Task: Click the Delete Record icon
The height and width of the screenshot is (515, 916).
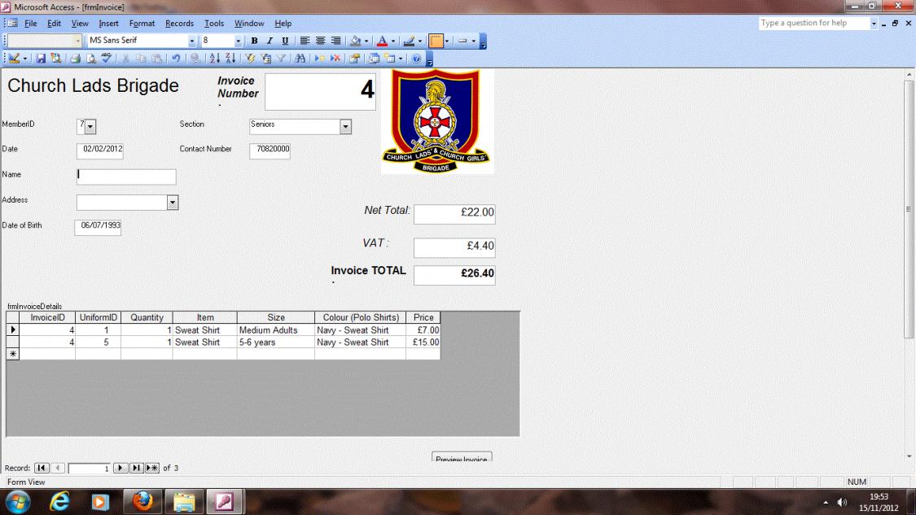Action: click(335, 59)
